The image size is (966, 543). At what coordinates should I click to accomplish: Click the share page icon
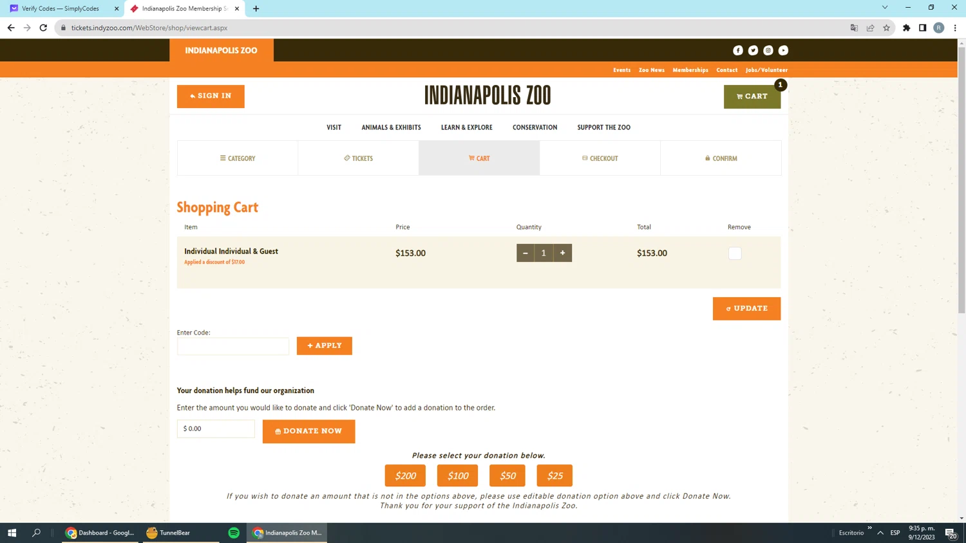point(870,28)
